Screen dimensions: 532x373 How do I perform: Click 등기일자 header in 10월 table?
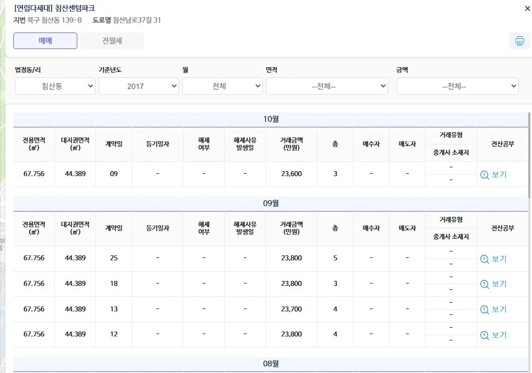click(157, 144)
